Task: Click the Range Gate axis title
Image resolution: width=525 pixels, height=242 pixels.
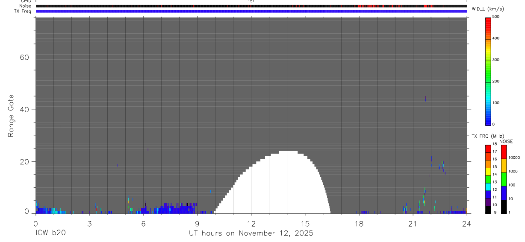Action: tap(11, 116)
